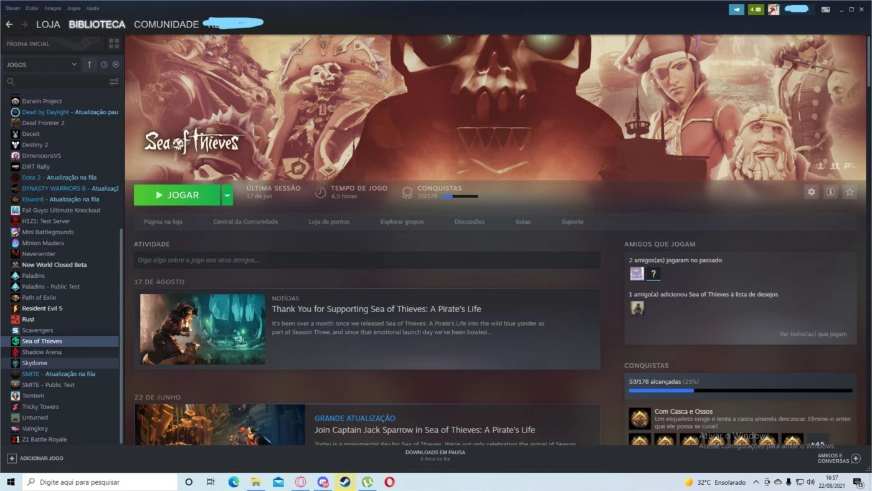Screen dimensions: 872x491
Task: Open the announcements megaphone icon
Action: 736,9
